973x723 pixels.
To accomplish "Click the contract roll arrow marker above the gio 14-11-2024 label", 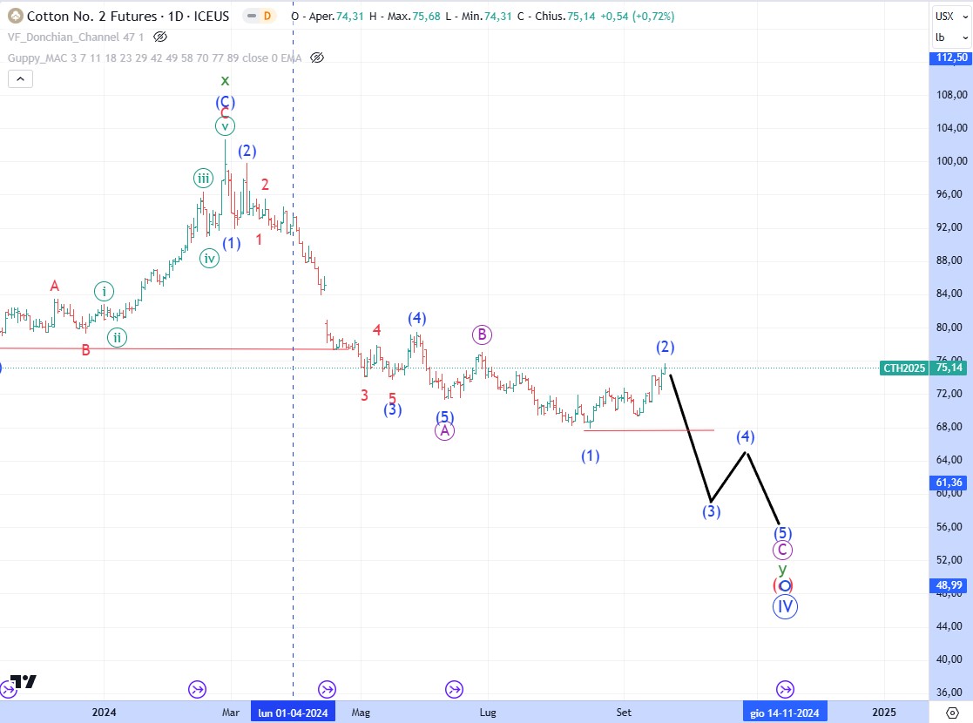I will 785,689.
